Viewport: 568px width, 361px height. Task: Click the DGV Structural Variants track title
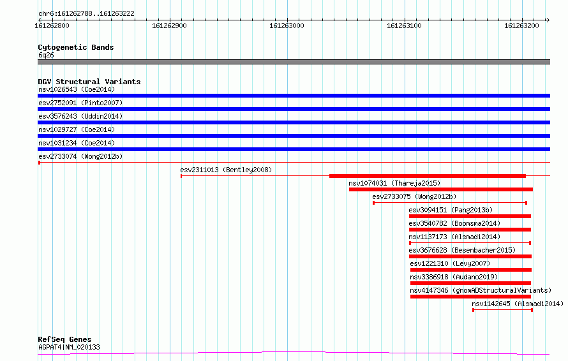tap(89, 82)
